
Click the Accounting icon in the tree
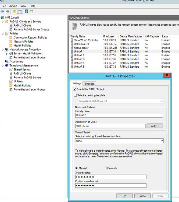click(x=7, y=62)
